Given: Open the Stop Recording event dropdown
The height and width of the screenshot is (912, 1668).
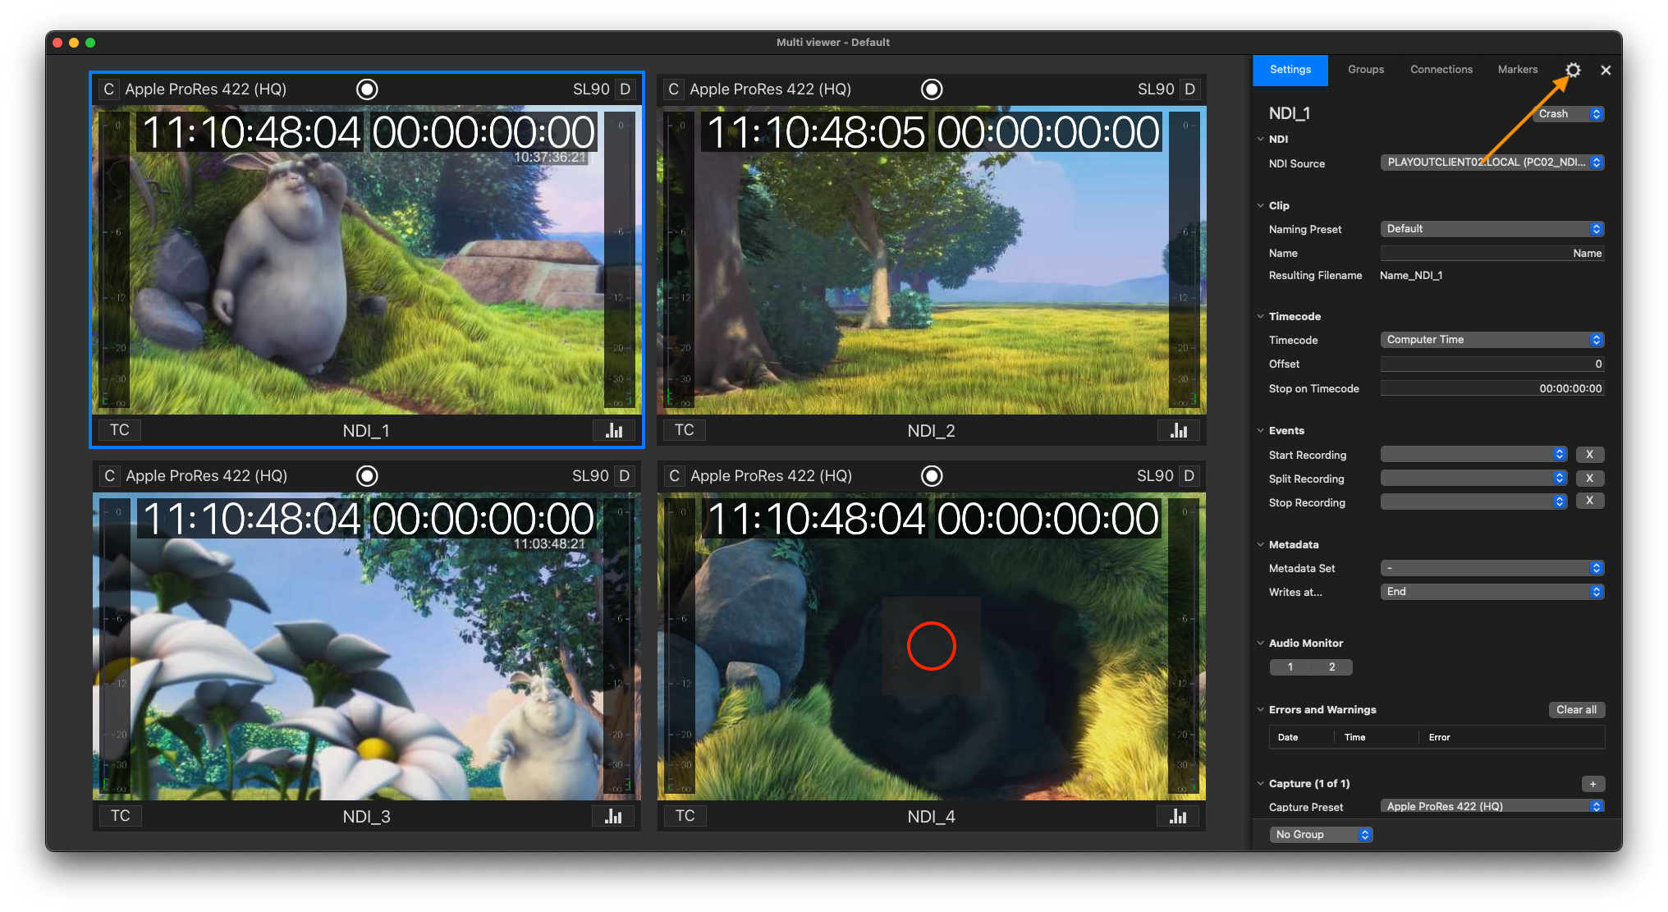Looking at the screenshot, I should point(1474,502).
